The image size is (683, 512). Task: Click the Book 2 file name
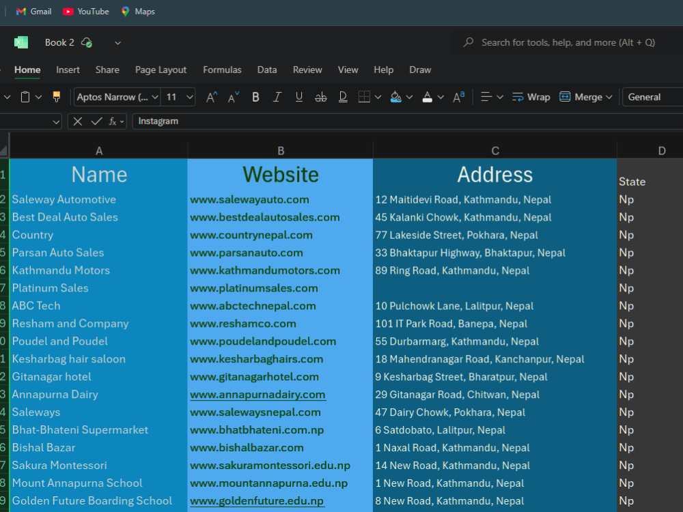tap(59, 42)
